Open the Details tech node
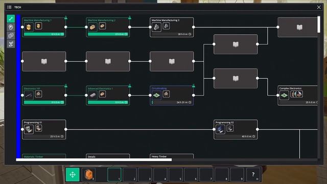The width and height of the screenshot is (327, 184). click(x=108, y=156)
